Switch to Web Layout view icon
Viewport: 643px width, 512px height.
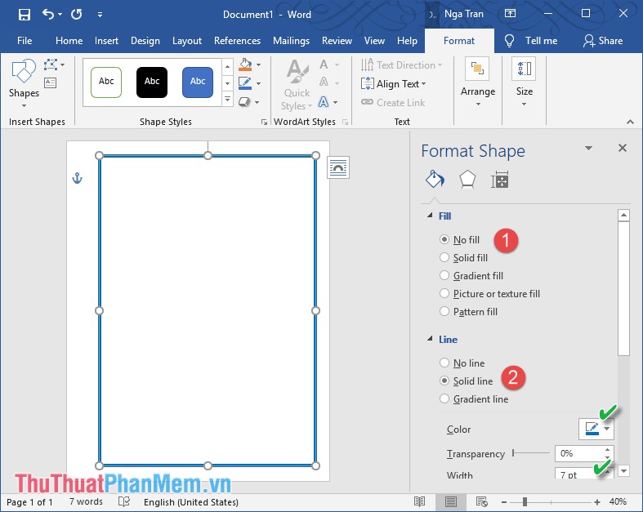click(x=482, y=501)
